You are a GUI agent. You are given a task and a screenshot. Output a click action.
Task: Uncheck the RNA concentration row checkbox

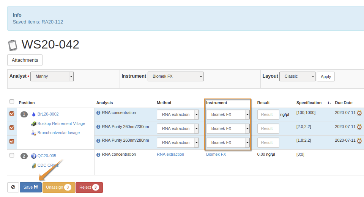coord(12,114)
